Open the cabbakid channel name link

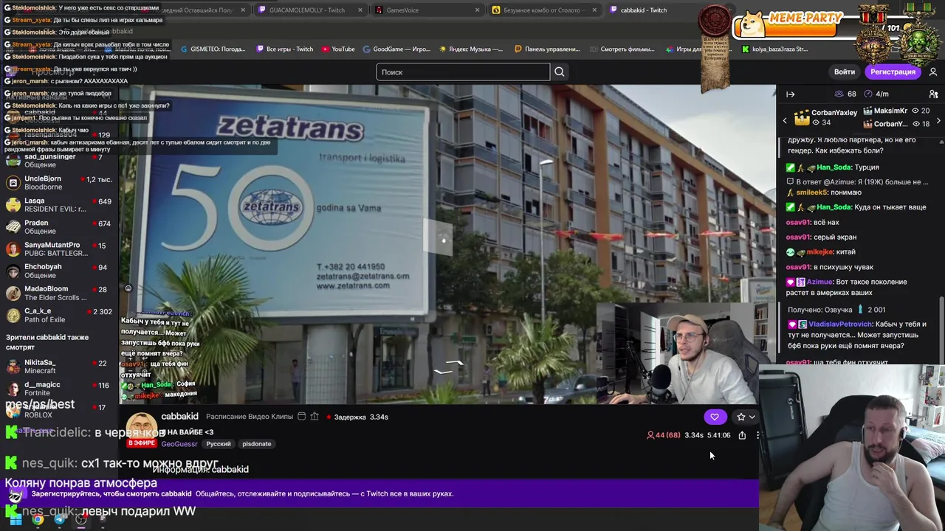pos(179,417)
